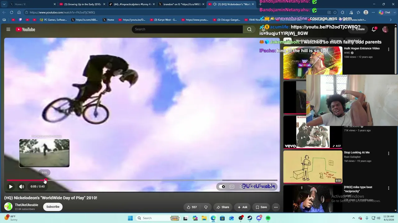Open a new browser tab
Screen dimensions: 398x223
tap(261, 4)
